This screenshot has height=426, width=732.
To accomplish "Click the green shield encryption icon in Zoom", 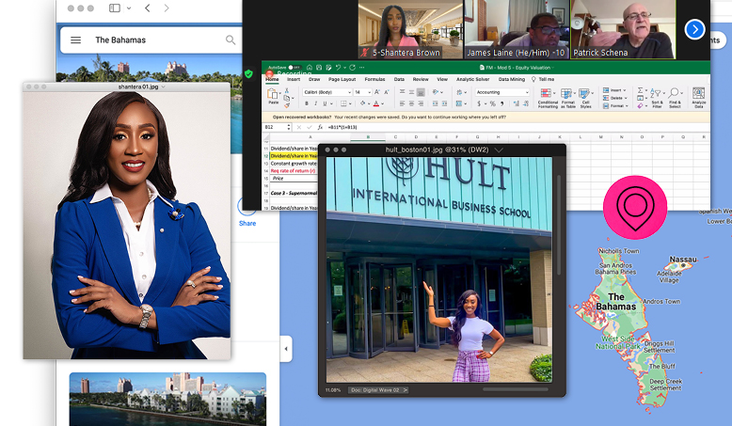I will [248, 73].
